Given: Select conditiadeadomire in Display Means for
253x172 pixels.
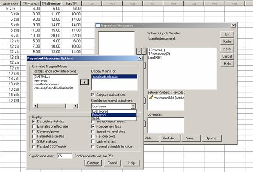Looking at the screenshot, I should click(x=114, y=77).
